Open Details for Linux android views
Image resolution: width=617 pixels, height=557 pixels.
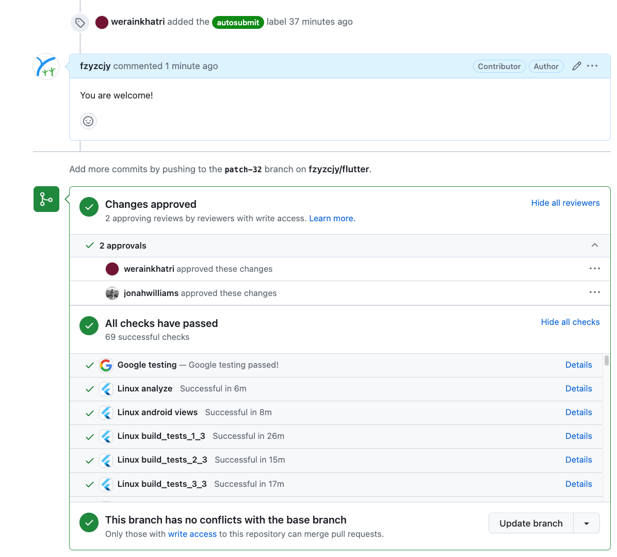click(x=578, y=412)
